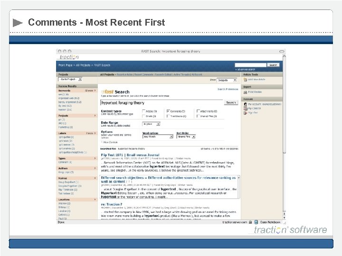Click the toolbar toggle pill in title bar
Image resolution: width=342 pixels, height=256 pixels.
point(282,51)
